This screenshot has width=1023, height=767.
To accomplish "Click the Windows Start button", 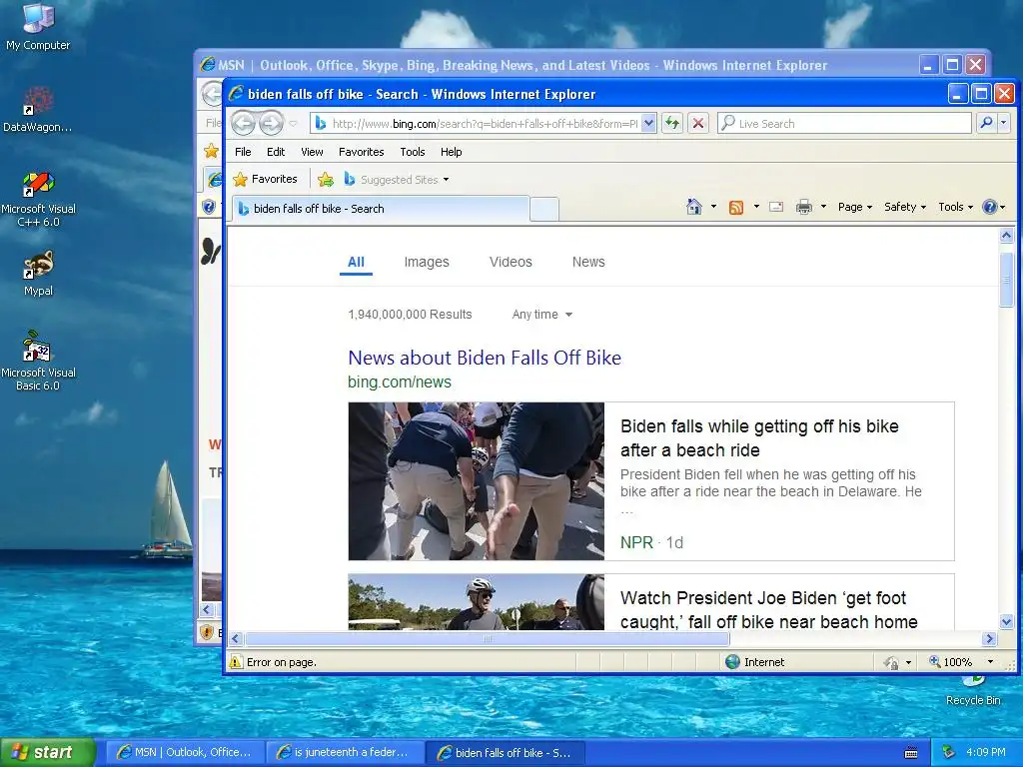I will point(47,752).
